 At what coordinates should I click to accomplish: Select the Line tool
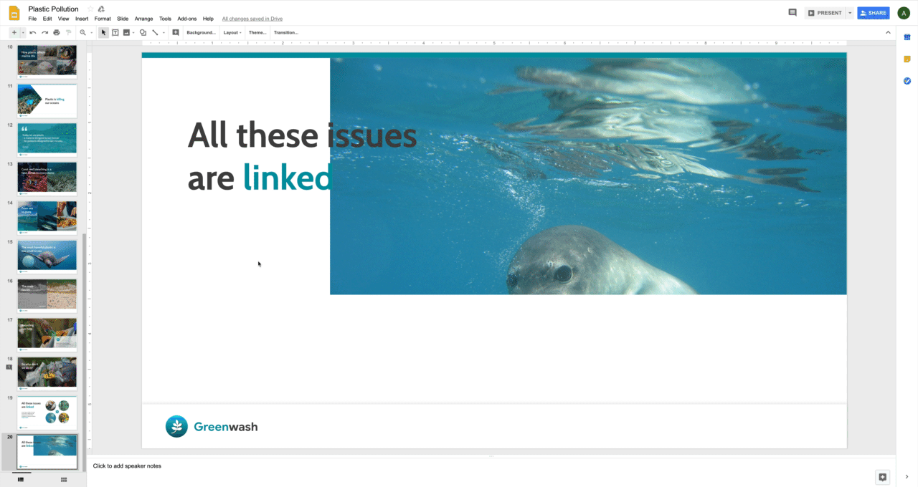[155, 32]
